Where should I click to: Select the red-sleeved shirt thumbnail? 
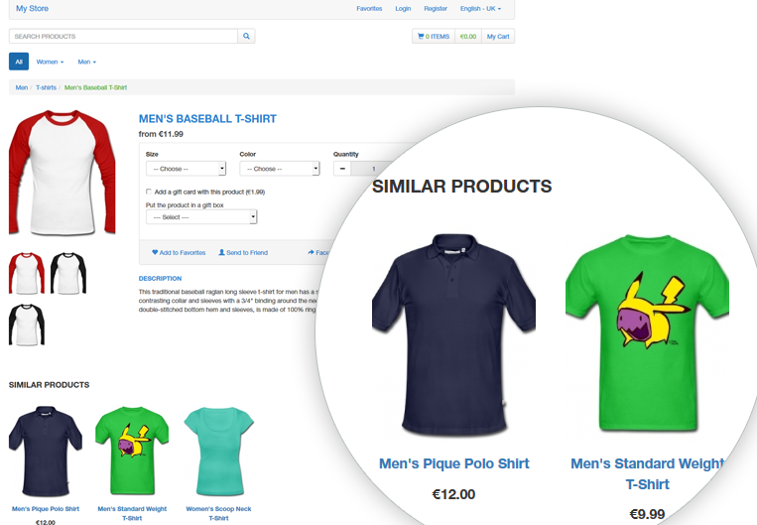tap(27, 273)
